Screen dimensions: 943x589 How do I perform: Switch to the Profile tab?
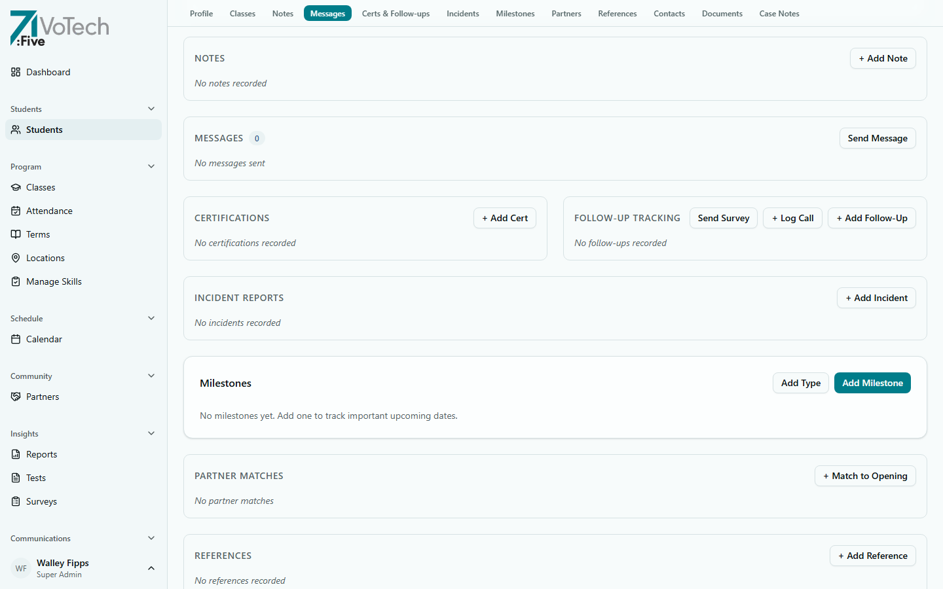coord(201,13)
